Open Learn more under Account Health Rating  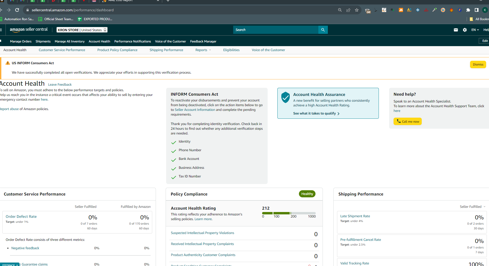point(203,219)
